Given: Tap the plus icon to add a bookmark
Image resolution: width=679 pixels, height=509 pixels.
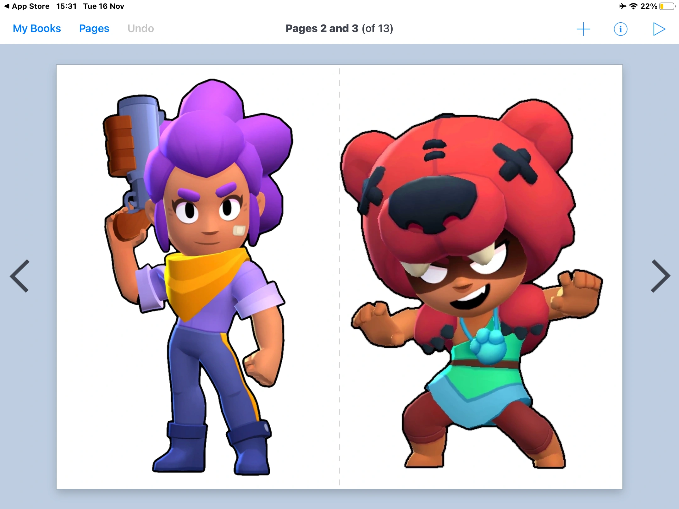Looking at the screenshot, I should [x=583, y=29].
